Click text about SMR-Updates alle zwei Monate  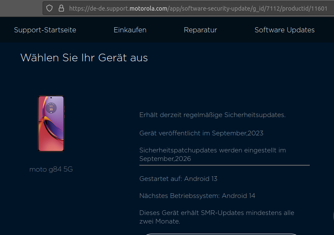(216, 217)
